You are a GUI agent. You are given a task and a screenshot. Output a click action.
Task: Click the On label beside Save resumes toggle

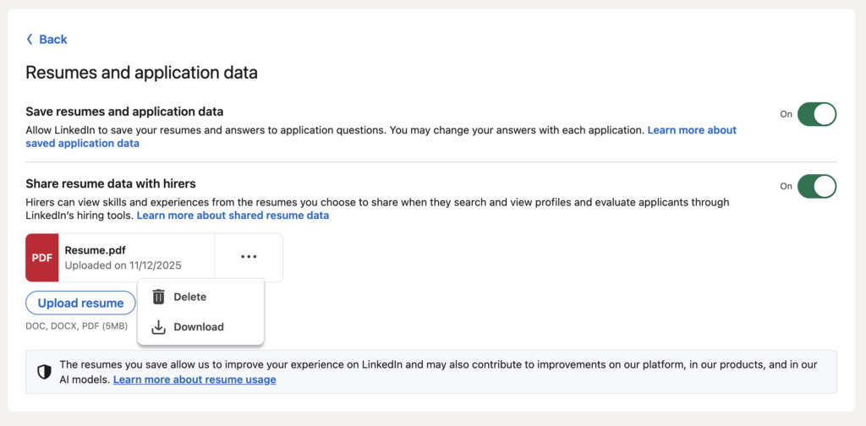[x=786, y=114]
